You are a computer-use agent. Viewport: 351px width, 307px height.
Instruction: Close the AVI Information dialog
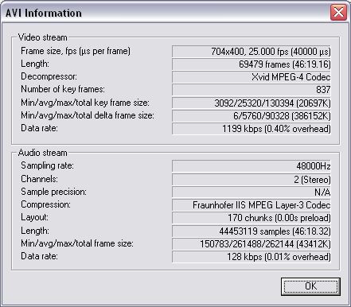[x=338, y=12]
